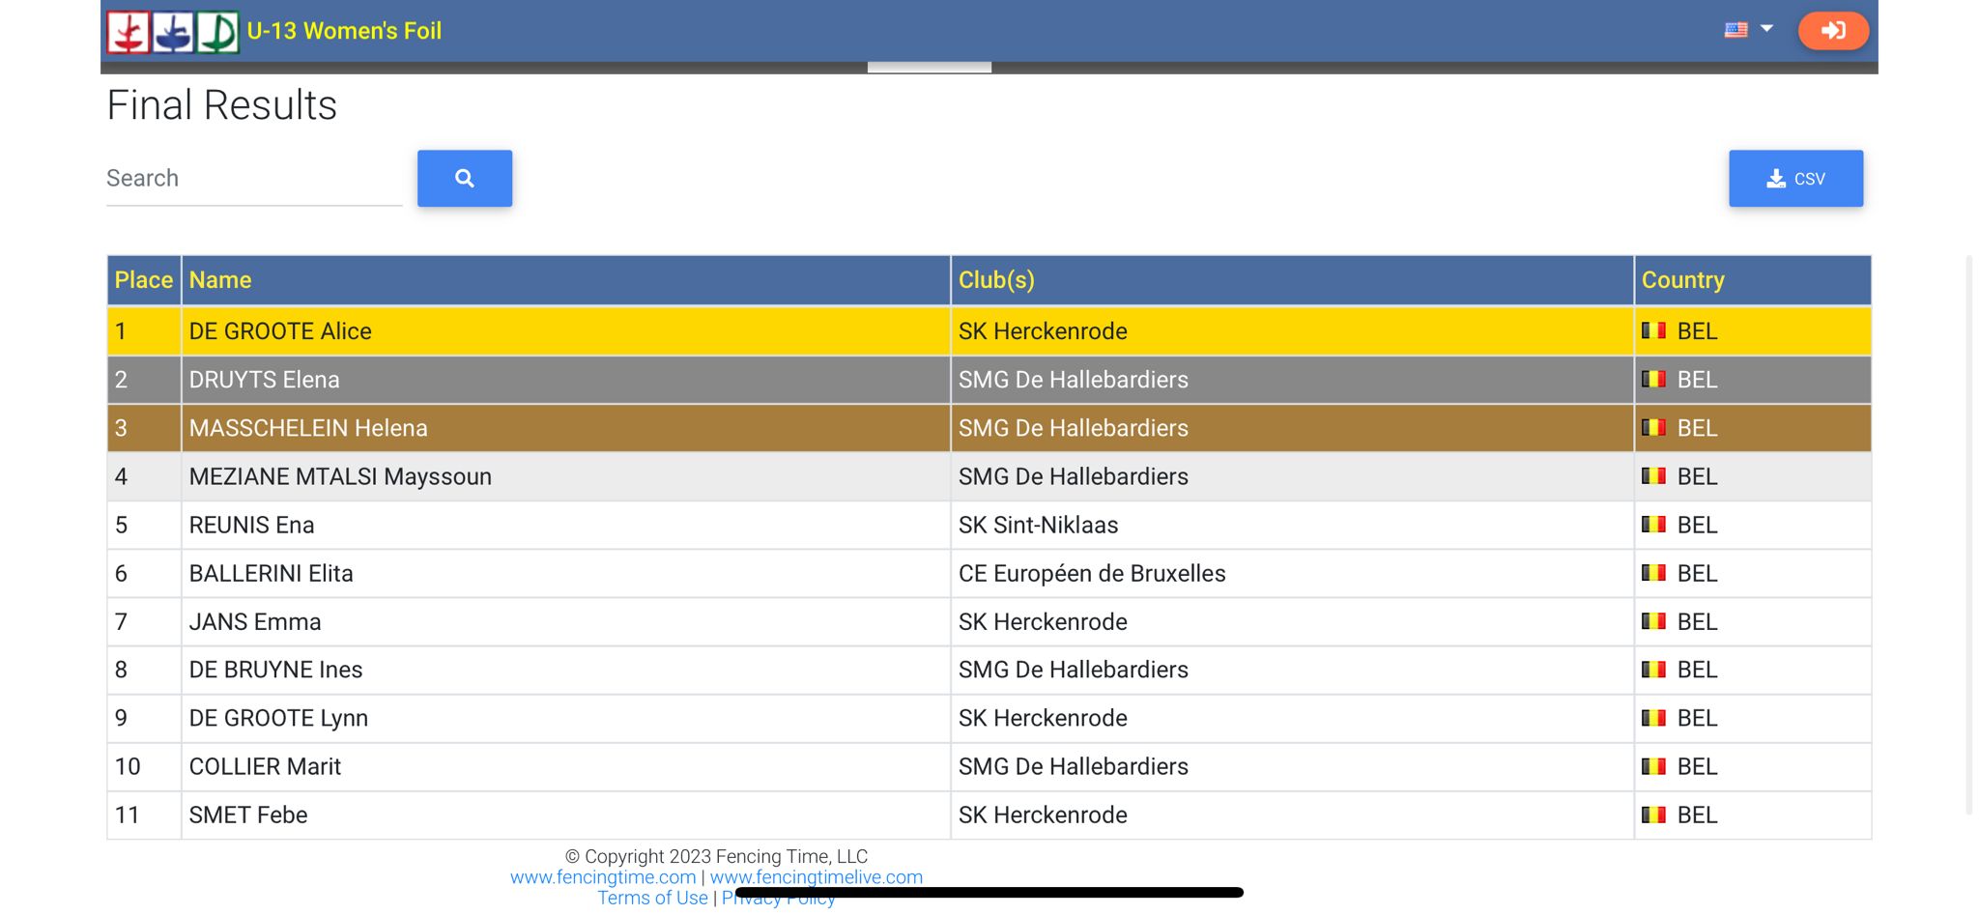
Task: Download results with CSV button
Action: tap(1795, 179)
